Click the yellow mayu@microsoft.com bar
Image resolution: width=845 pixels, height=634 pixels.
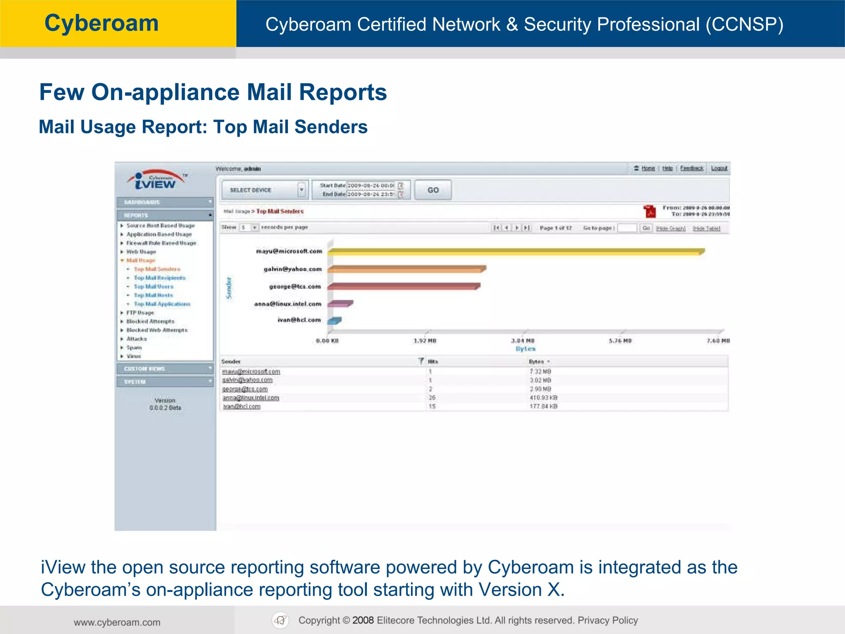coord(516,251)
